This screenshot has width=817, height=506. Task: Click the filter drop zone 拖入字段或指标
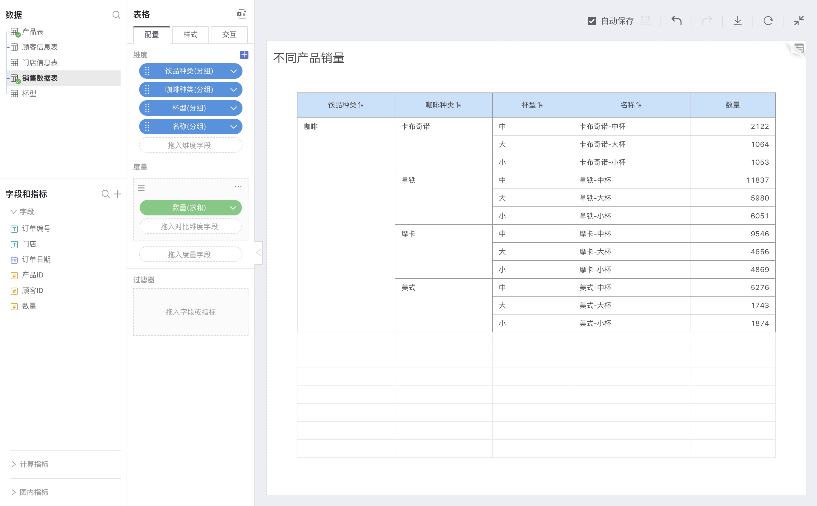pyautogui.click(x=191, y=312)
